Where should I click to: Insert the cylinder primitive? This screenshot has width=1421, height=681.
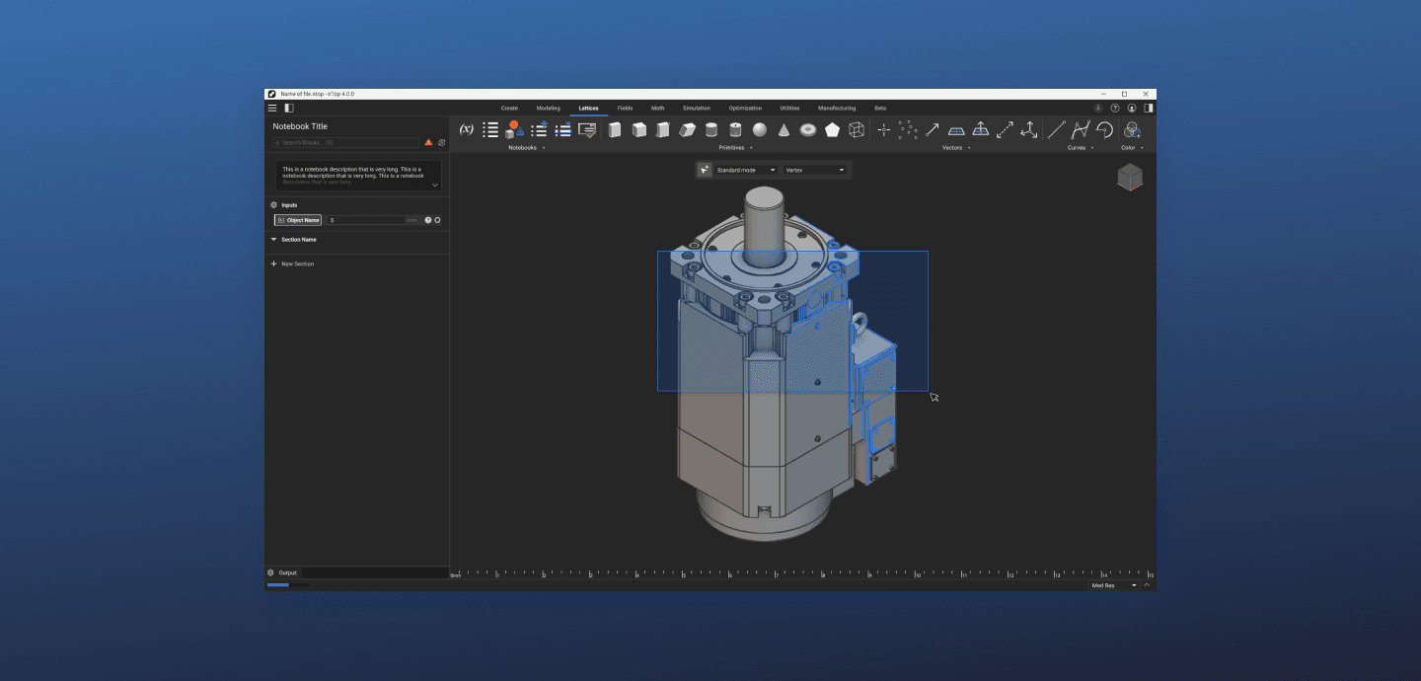(x=711, y=129)
